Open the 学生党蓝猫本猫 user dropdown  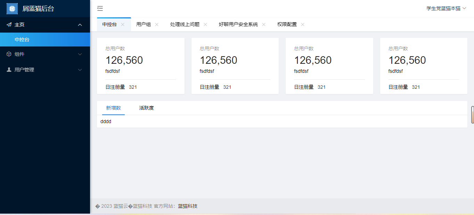(446, 8)
